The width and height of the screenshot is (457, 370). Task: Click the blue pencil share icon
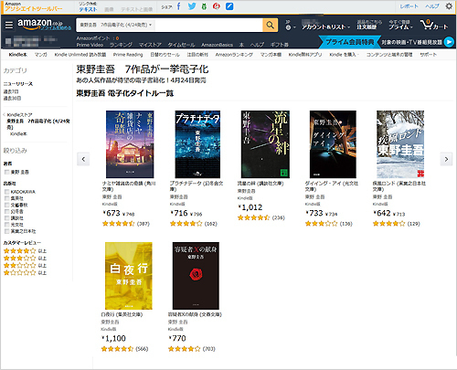[229, 6]
